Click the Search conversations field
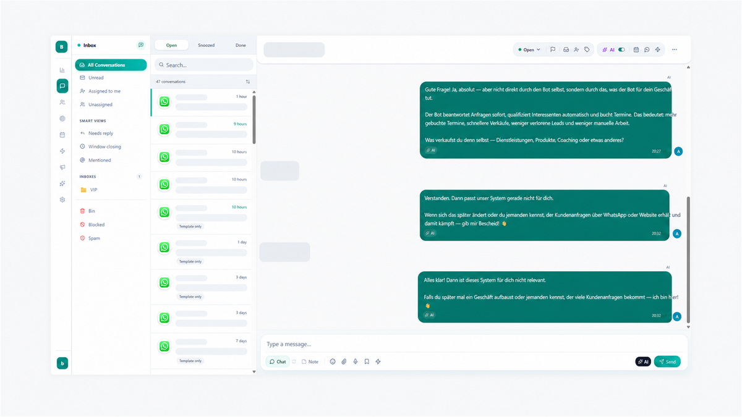Screen dimensions: 742x417 point(203,65)
